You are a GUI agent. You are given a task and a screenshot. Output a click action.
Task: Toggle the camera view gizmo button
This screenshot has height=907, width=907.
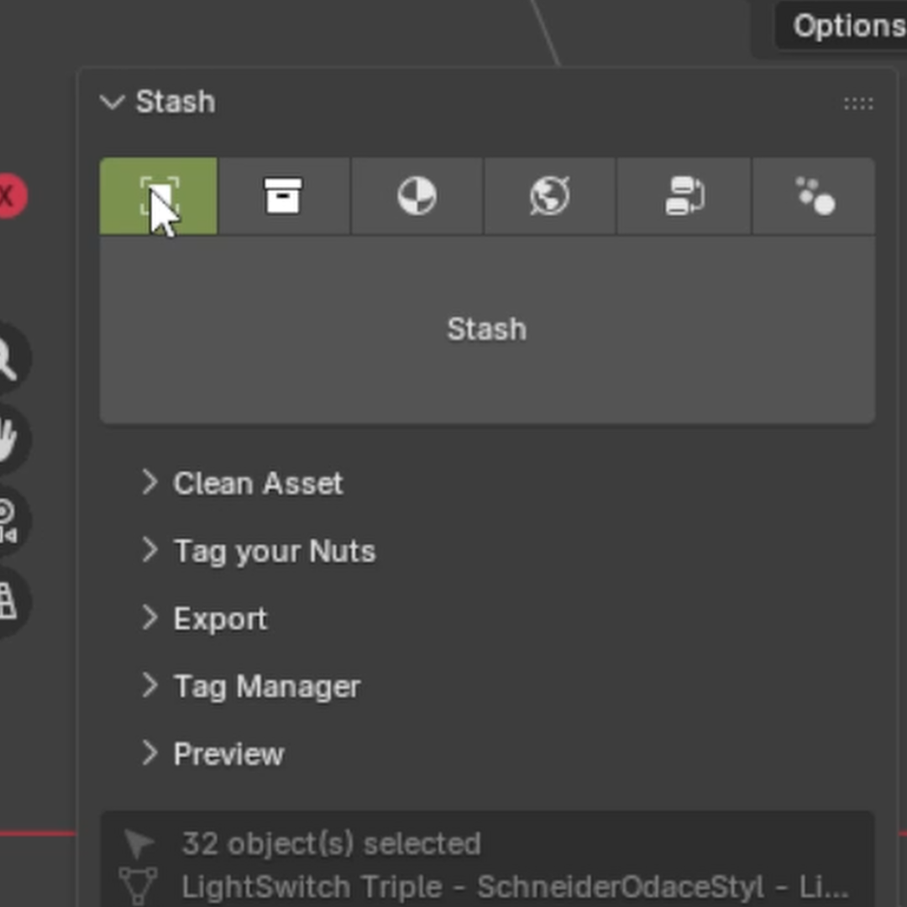(x=9, y=522)
